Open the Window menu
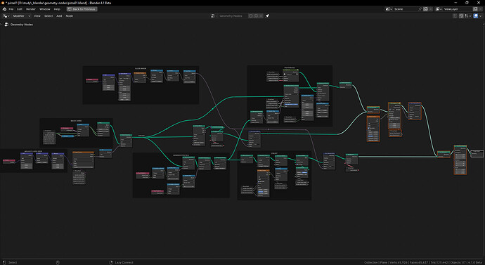Screen dimensions: 485x265 [45, 9]
